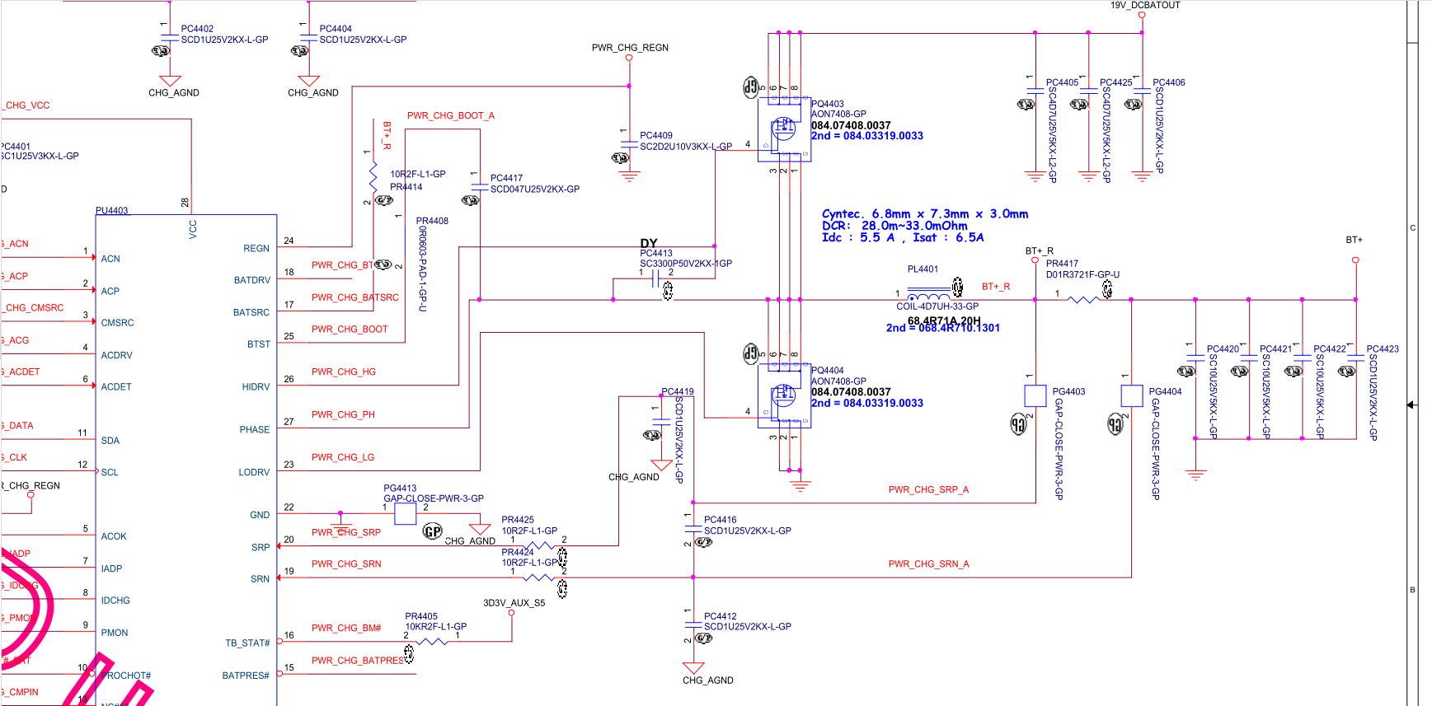Click the ground symbol below PC4409
Screen dimensions: 1432x706
coord(629,175)
